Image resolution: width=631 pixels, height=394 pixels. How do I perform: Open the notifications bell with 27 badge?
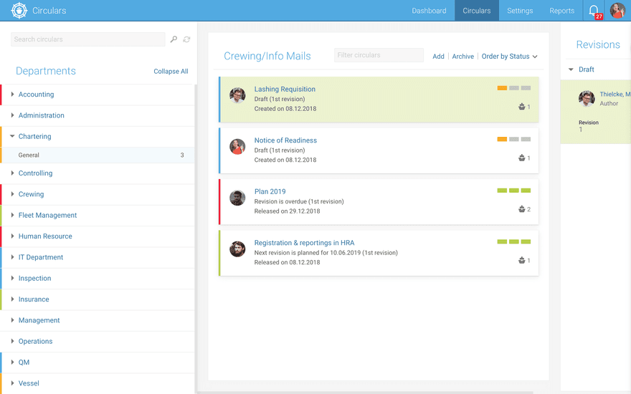pyautogui.click(x=594, y=11)
